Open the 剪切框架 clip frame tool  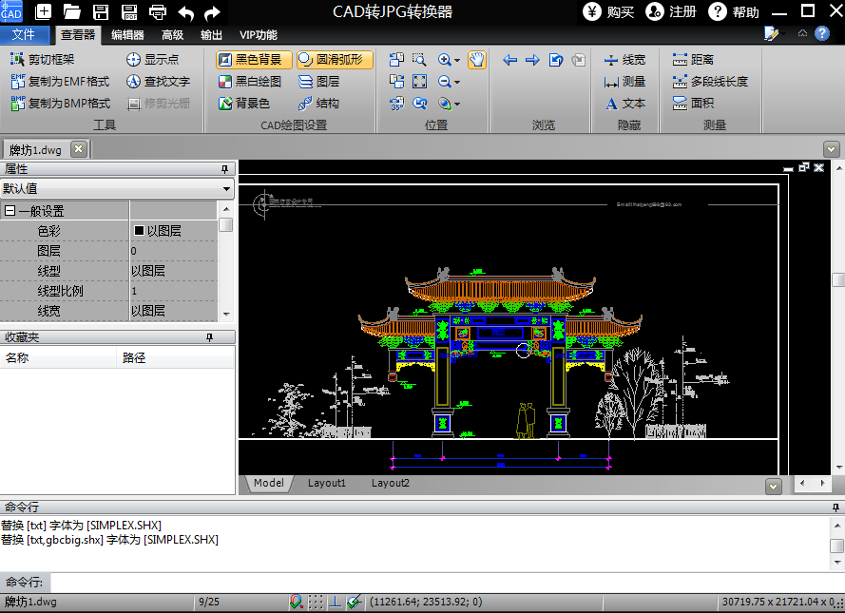point(43,59)
